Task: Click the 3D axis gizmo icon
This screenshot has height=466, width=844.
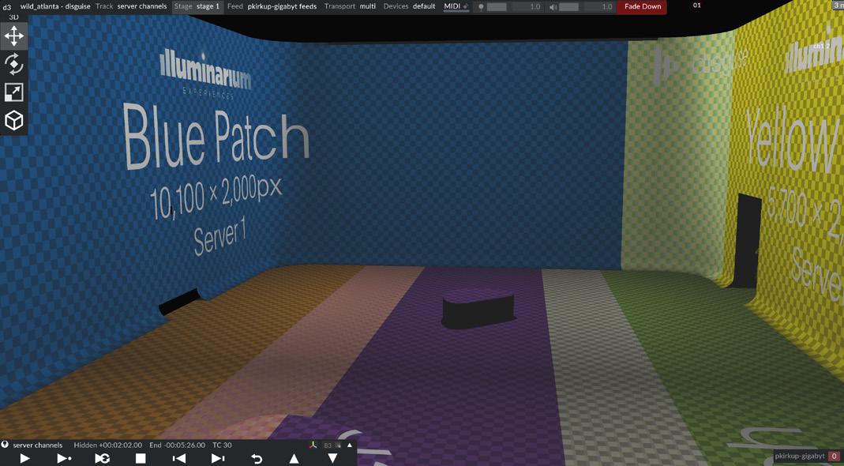Action: click(313, 445)
